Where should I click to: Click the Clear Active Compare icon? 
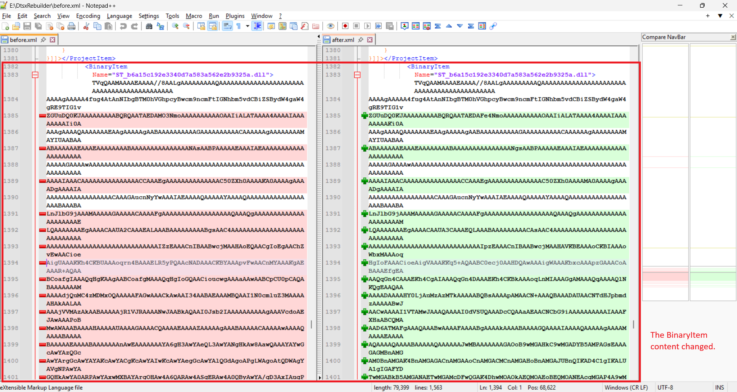tap(427, 26)
